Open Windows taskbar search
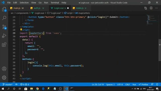Image resolution: width=161 pixels, height=91 pixels. point(9,89)
